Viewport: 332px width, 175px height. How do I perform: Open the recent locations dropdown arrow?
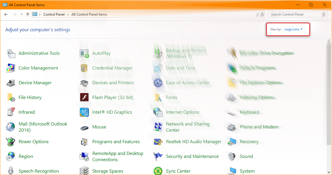(x=22, y=14)
